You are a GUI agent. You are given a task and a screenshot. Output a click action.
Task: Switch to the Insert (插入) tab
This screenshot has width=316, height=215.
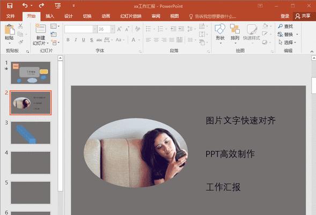coord(49,16)
